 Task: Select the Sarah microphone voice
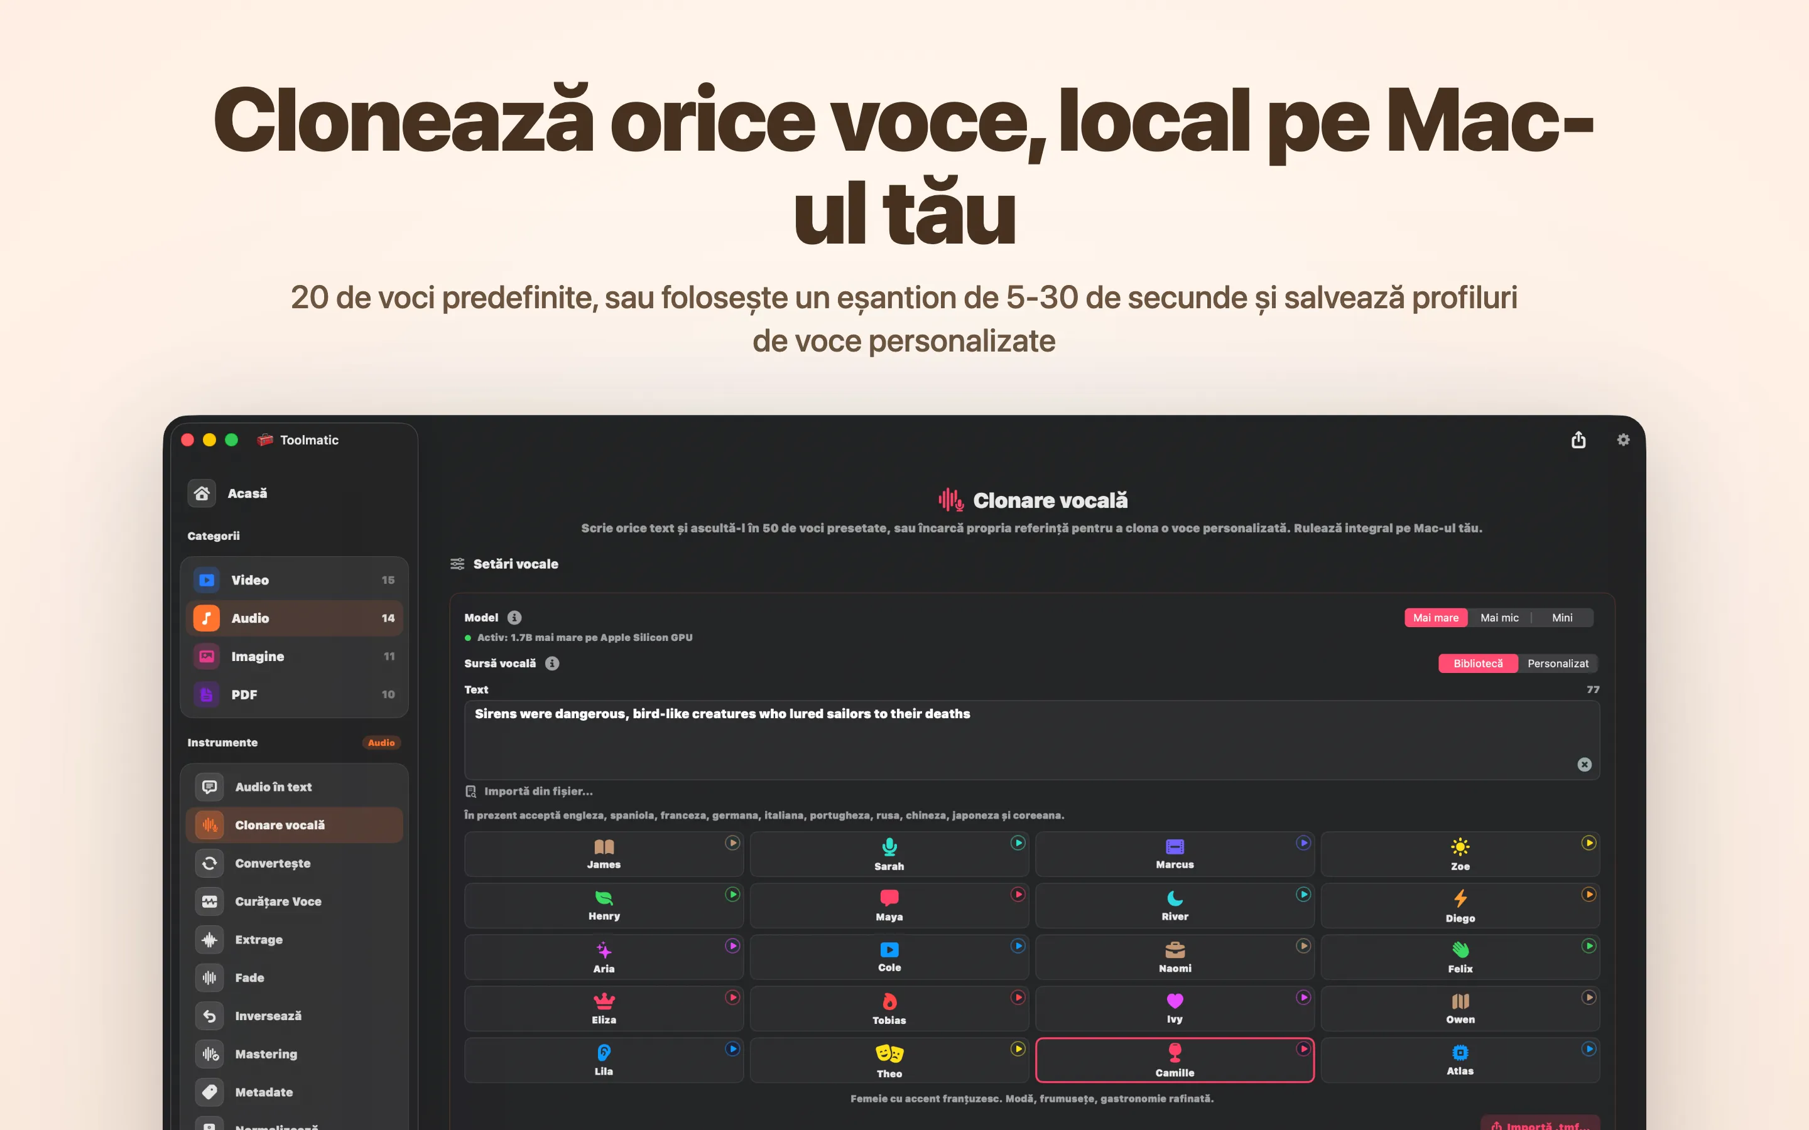point(889,854)
